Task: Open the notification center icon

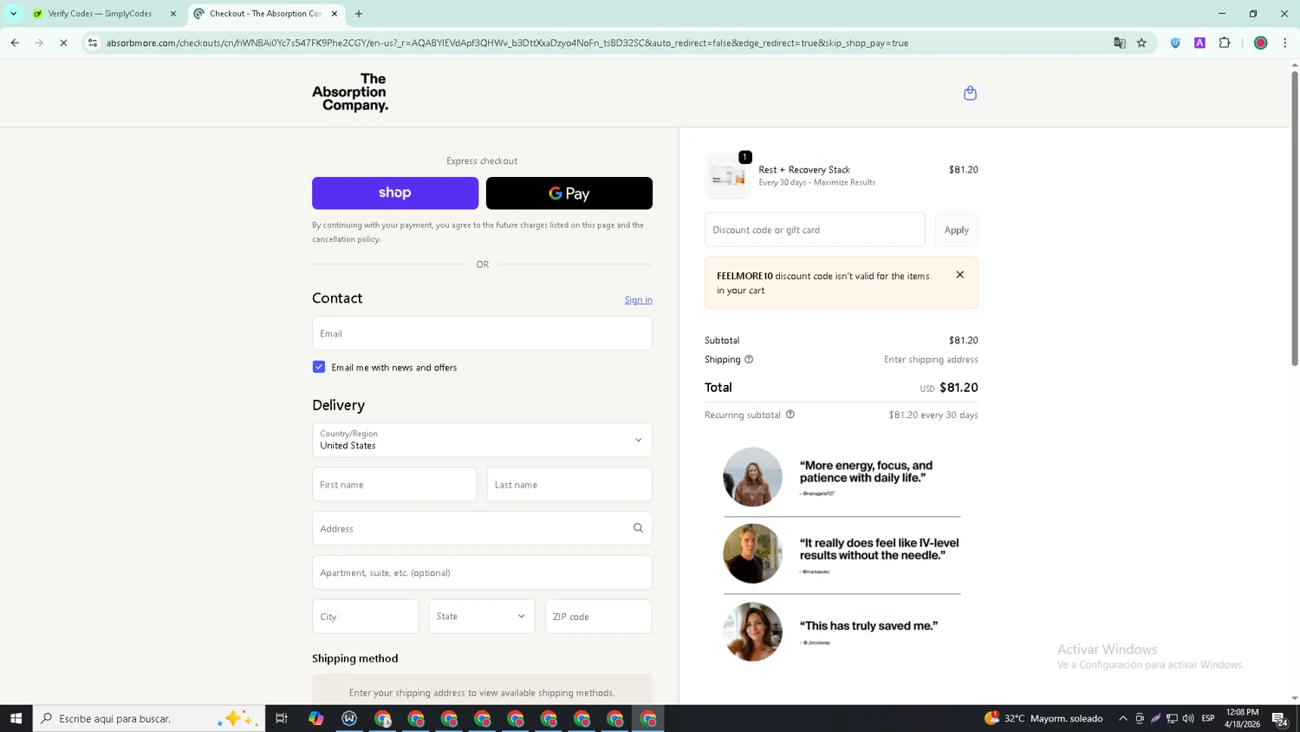Action: click(1279, 718)
